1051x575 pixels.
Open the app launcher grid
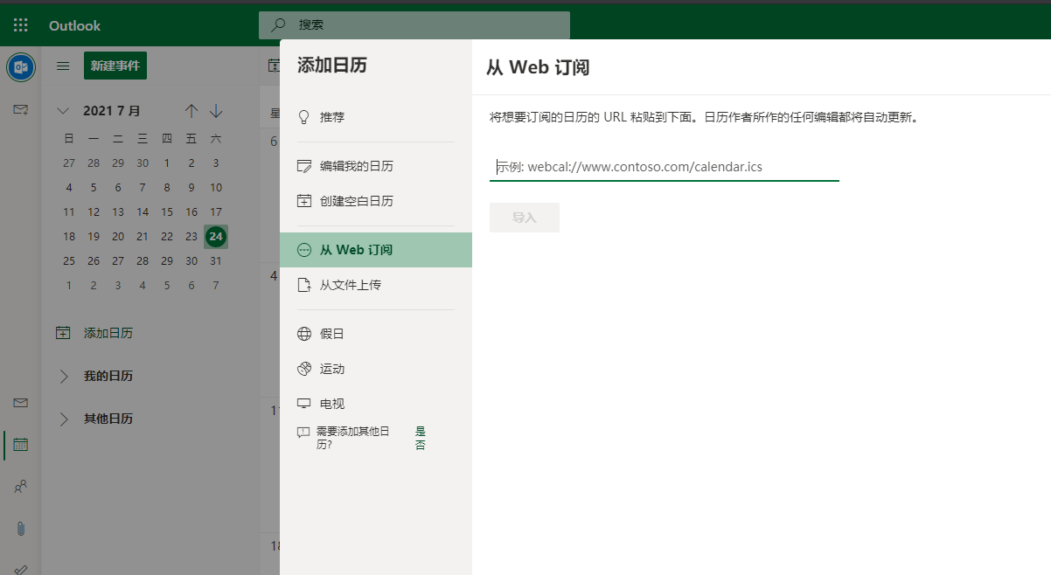(x=19, y=24)
